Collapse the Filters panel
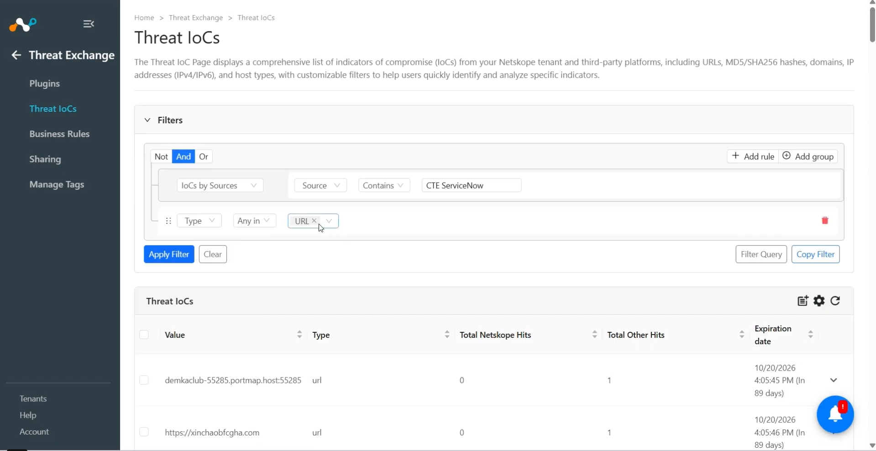The image size is (876, 451). coord(147,120)
